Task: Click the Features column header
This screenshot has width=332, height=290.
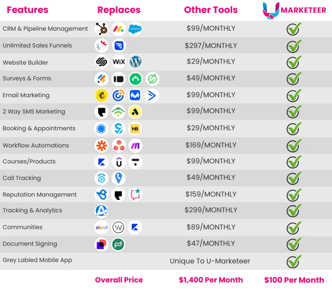Action: click(28, 10)
